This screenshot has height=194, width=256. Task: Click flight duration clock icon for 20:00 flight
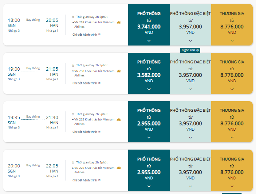(73, 162)
